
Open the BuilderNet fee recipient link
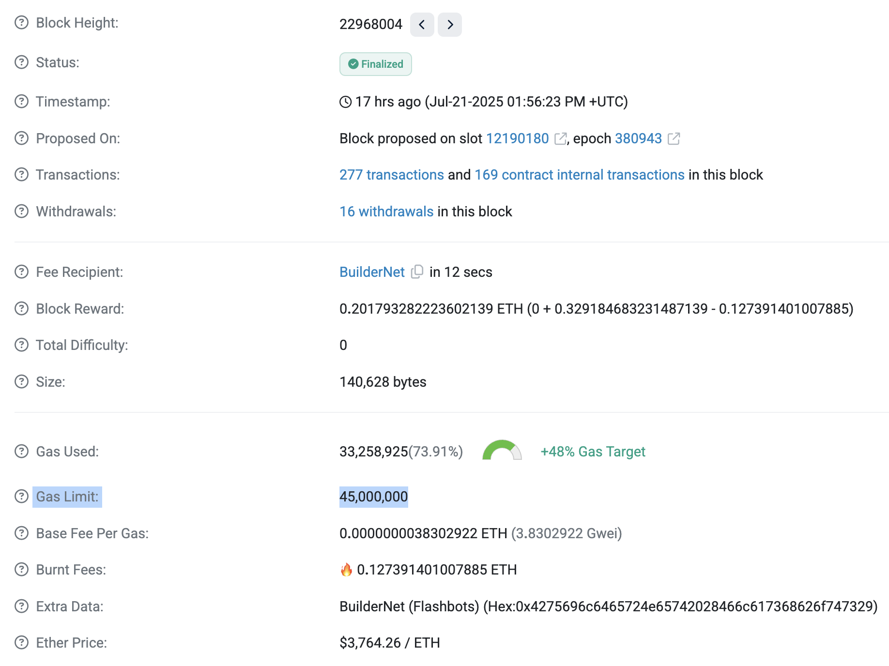point(372,272)
